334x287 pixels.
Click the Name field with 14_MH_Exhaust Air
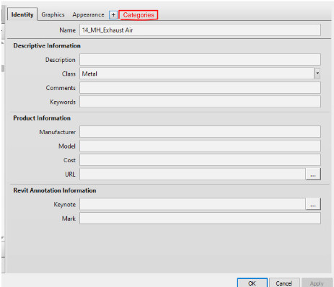click(200, 30)
